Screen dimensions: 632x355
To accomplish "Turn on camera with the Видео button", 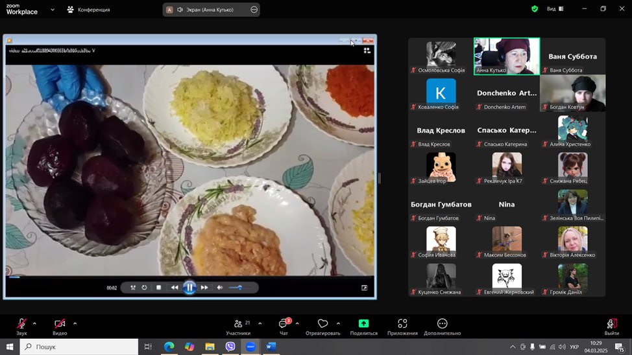I will pos(60,324).
